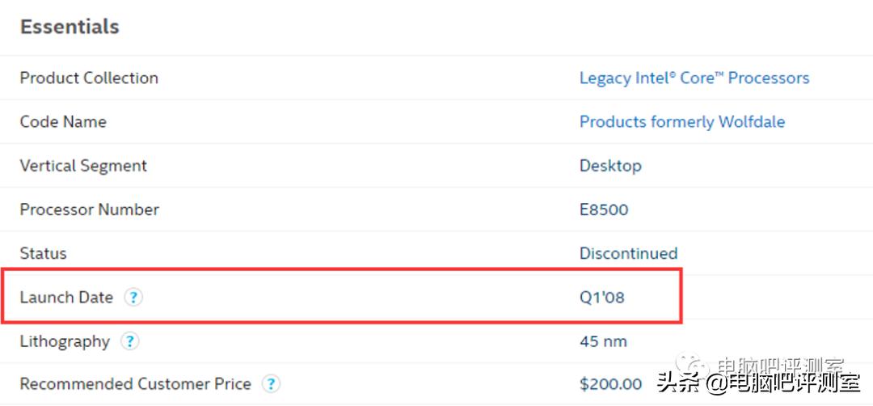Select the Desktop segment value
873x406 pixels.
[x=610, y=166]
